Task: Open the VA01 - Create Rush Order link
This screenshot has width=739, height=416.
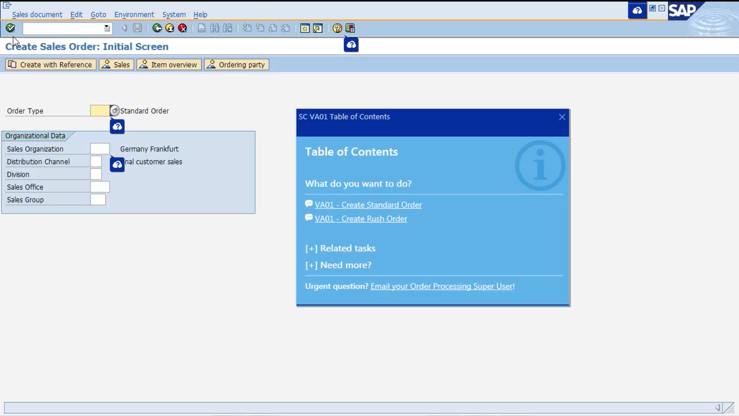Action: [361, 219]
